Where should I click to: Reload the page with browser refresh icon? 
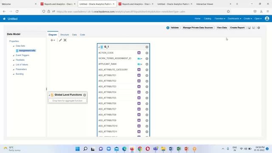(x=17, y=11)
